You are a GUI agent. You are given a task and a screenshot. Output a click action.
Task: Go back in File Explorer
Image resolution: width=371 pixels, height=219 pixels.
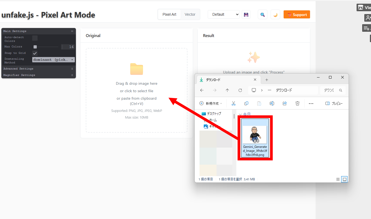point(202,90)
